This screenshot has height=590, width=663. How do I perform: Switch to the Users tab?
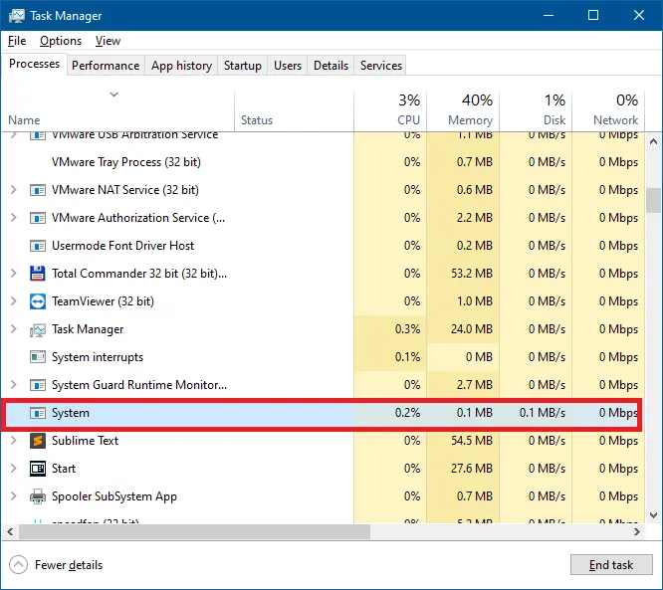(288, 66)
